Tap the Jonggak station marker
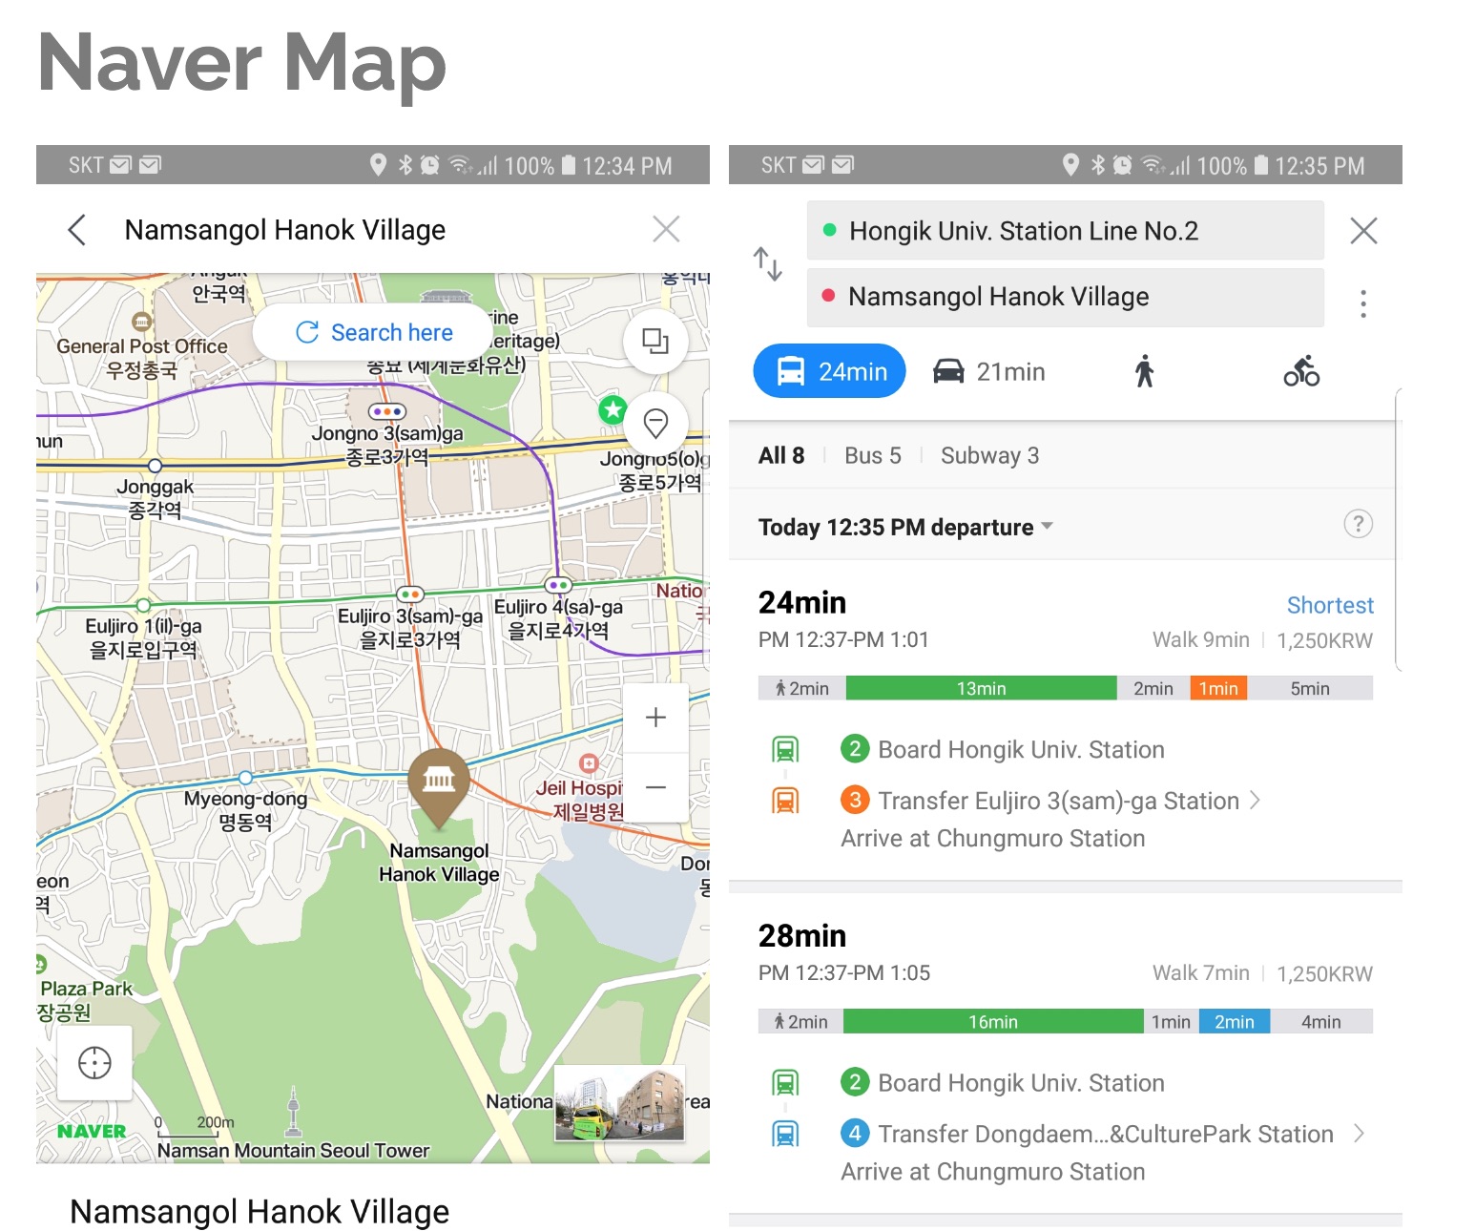 [x=155, y=466]
